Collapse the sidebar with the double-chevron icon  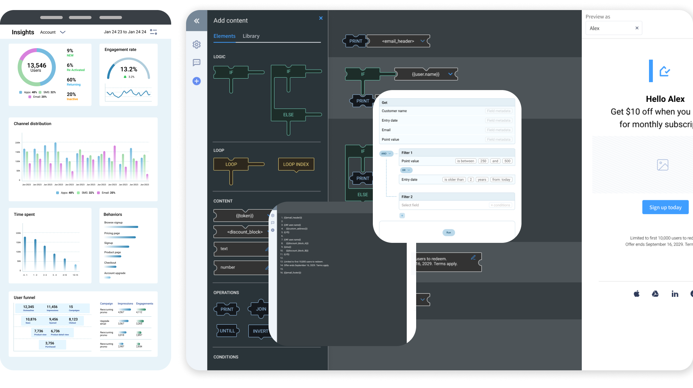pyautogui.click(x=196, y=21)
